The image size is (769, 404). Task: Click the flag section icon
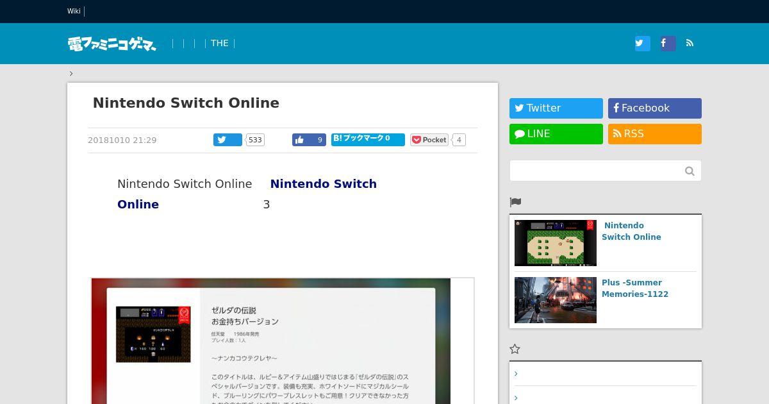[515, 202]
